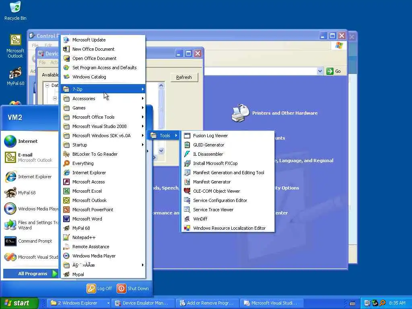
Task: Open Printers and Other Hardware link
Action: [285, 113]
